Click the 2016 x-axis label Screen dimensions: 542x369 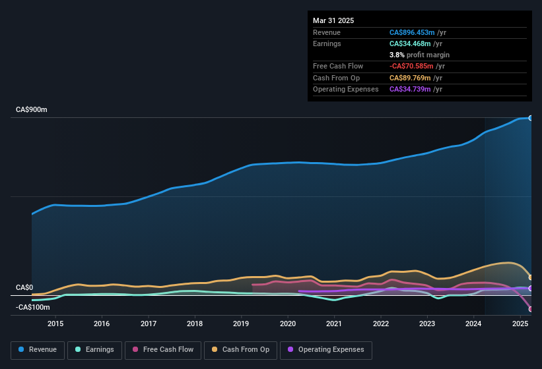point(102,324)
